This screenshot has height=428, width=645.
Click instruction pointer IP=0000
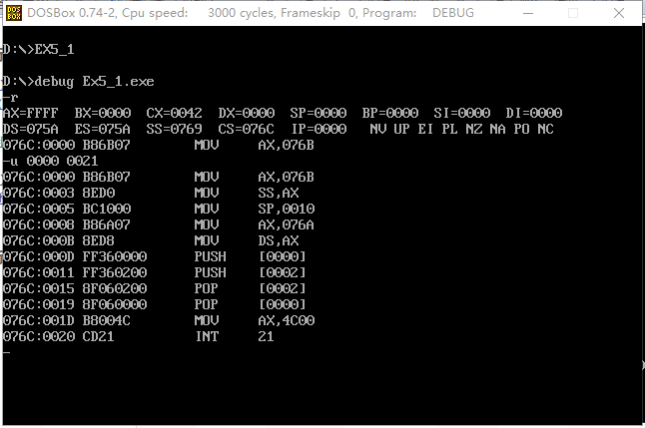click(x=320, y=129)
